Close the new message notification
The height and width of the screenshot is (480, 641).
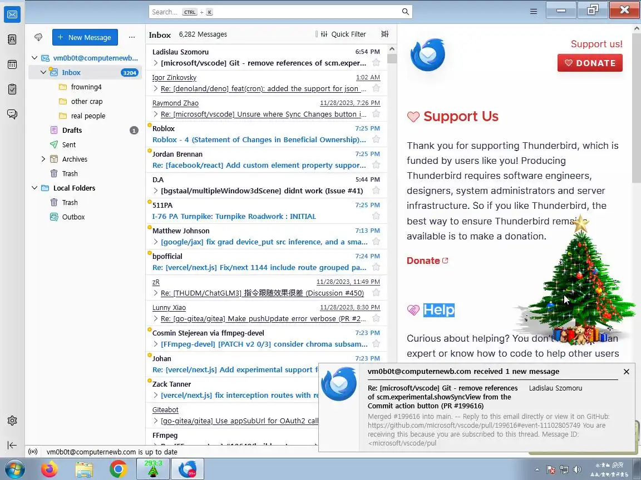point(627,372)
